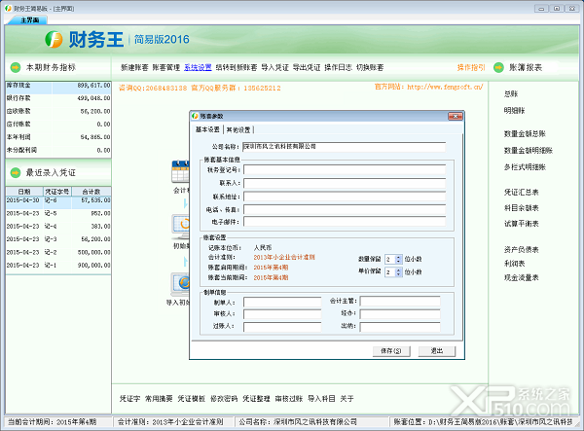Click the 保存(S) button

(x=391, y=351)
